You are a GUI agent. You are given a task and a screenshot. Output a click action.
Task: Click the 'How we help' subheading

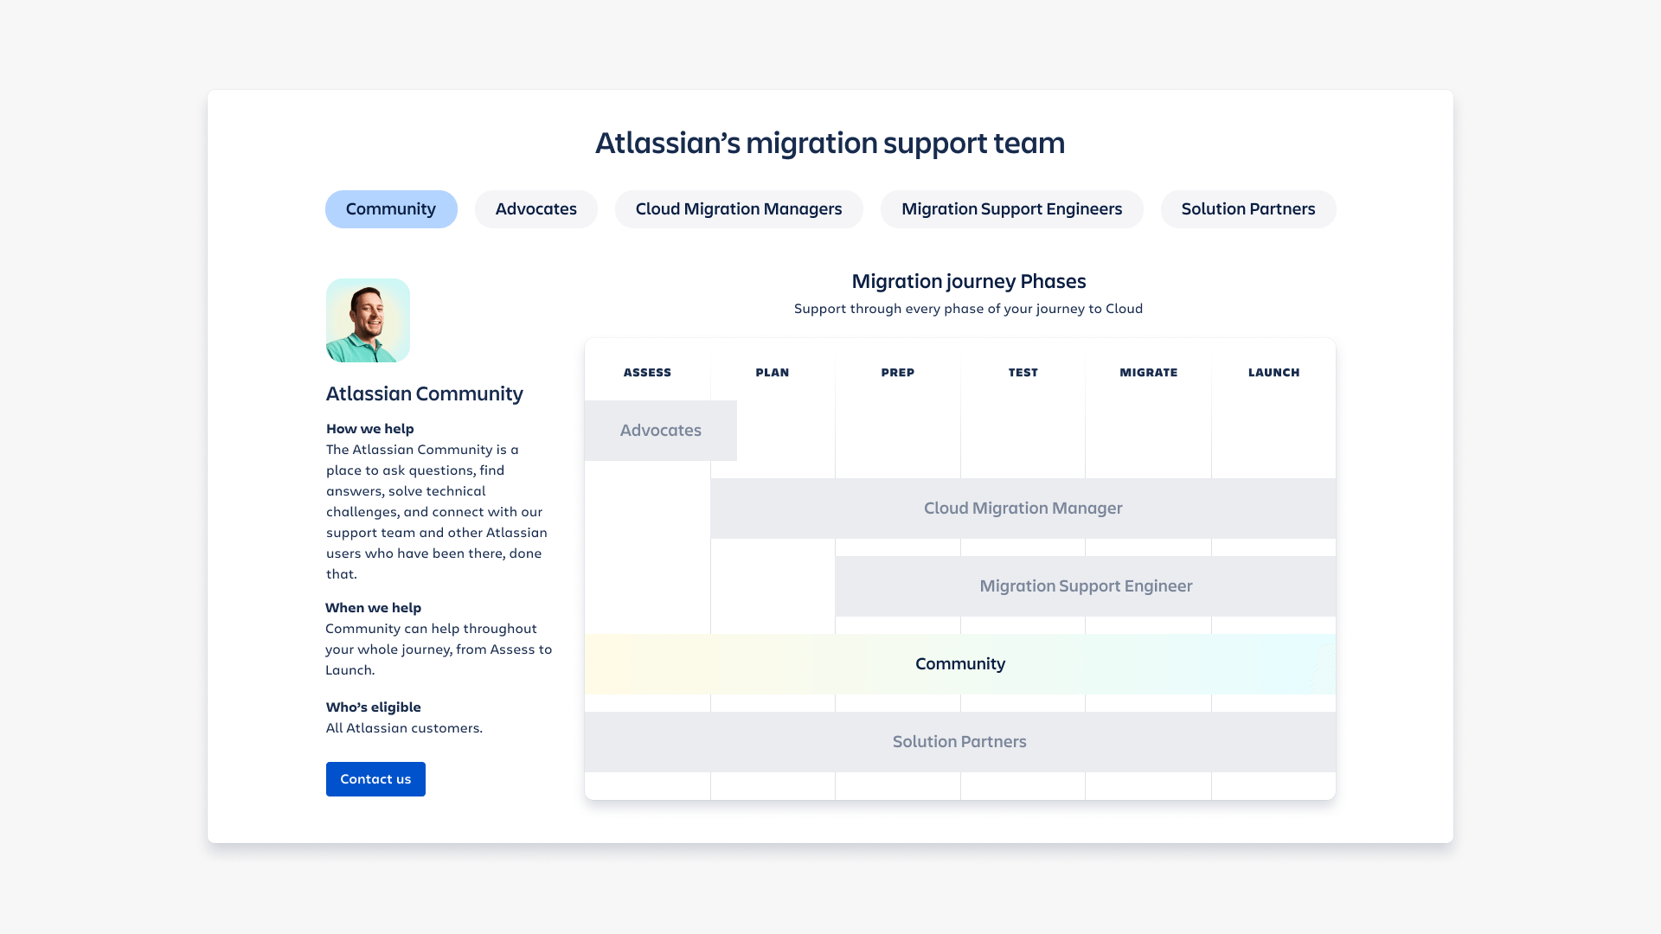[x=370, y=429]
